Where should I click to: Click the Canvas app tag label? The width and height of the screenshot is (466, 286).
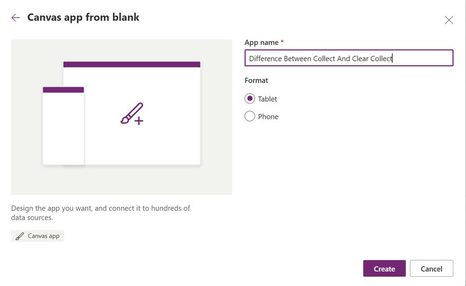(x=43, y=236)
